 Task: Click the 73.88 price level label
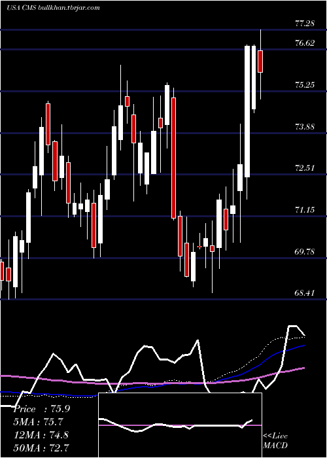pyautogui.click(x=305, y=127)
